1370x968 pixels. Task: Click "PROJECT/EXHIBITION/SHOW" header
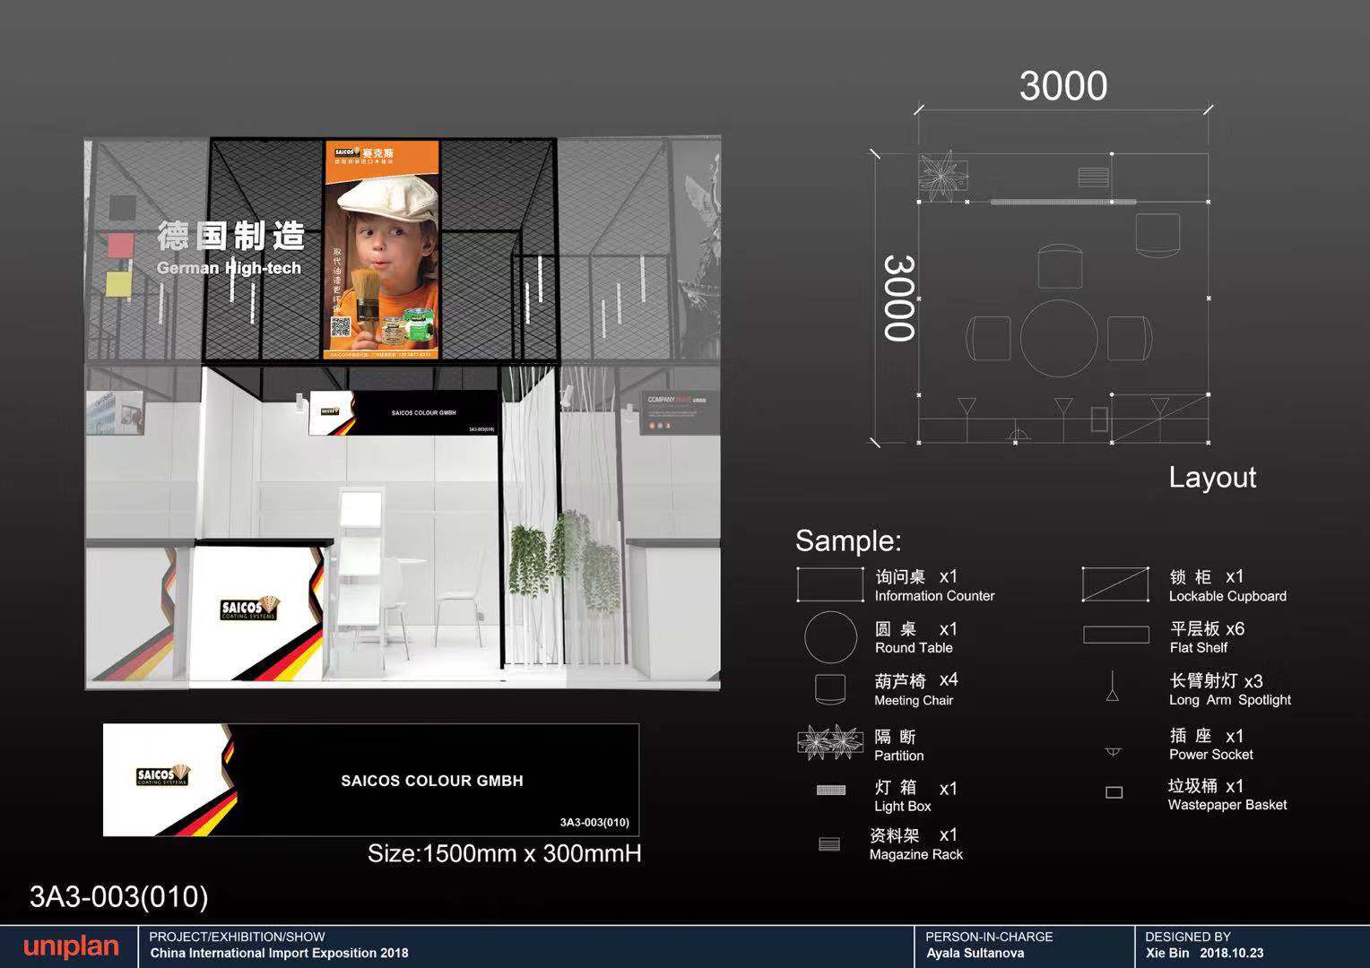click(x=238, y=937)
